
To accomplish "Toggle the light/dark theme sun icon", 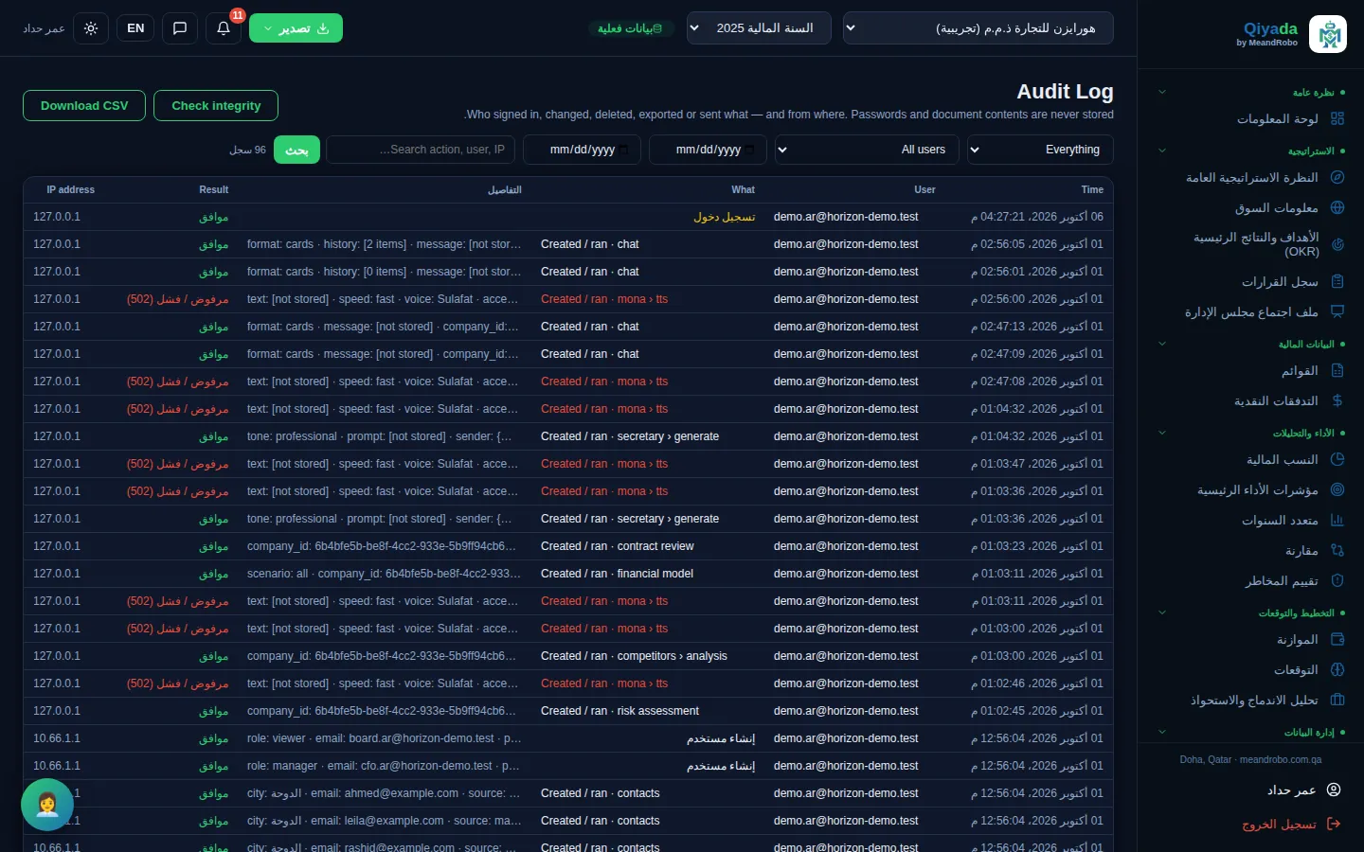I will [91, 28].
